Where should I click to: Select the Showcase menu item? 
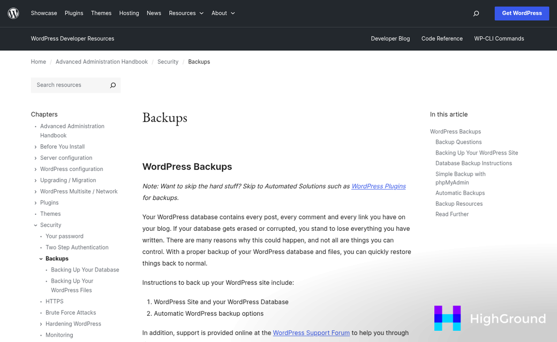[x=43, y=13]
